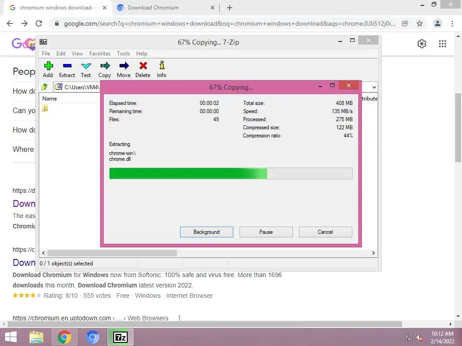Choose the Copy tool in 7-Zip

tap(105, 69)
